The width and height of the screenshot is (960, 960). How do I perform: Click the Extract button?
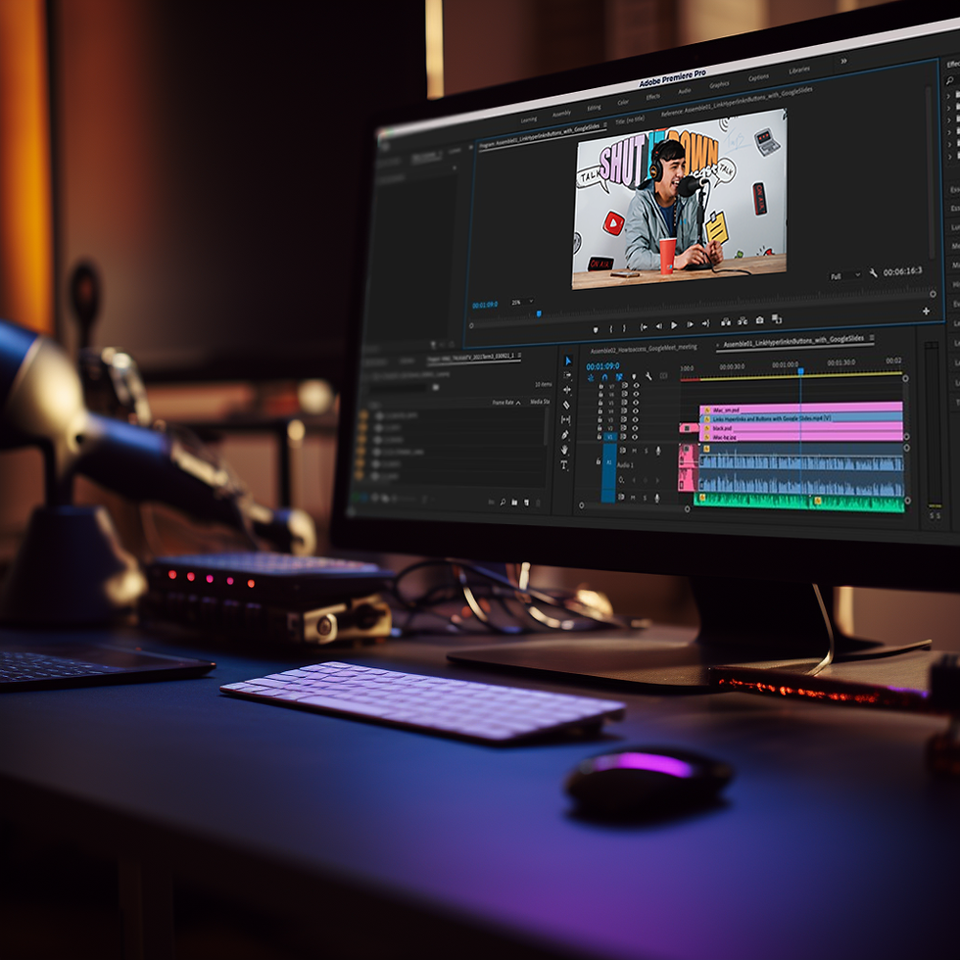[x=743, y=321]
